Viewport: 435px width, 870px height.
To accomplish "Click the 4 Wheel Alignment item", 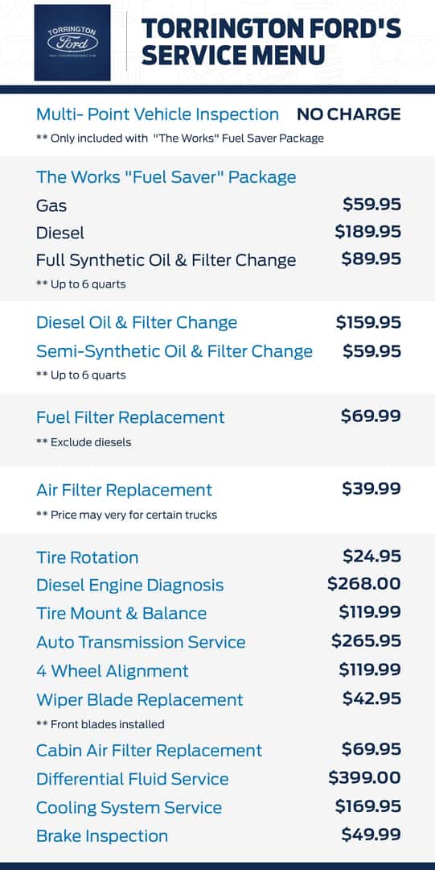I will (113, 671).
